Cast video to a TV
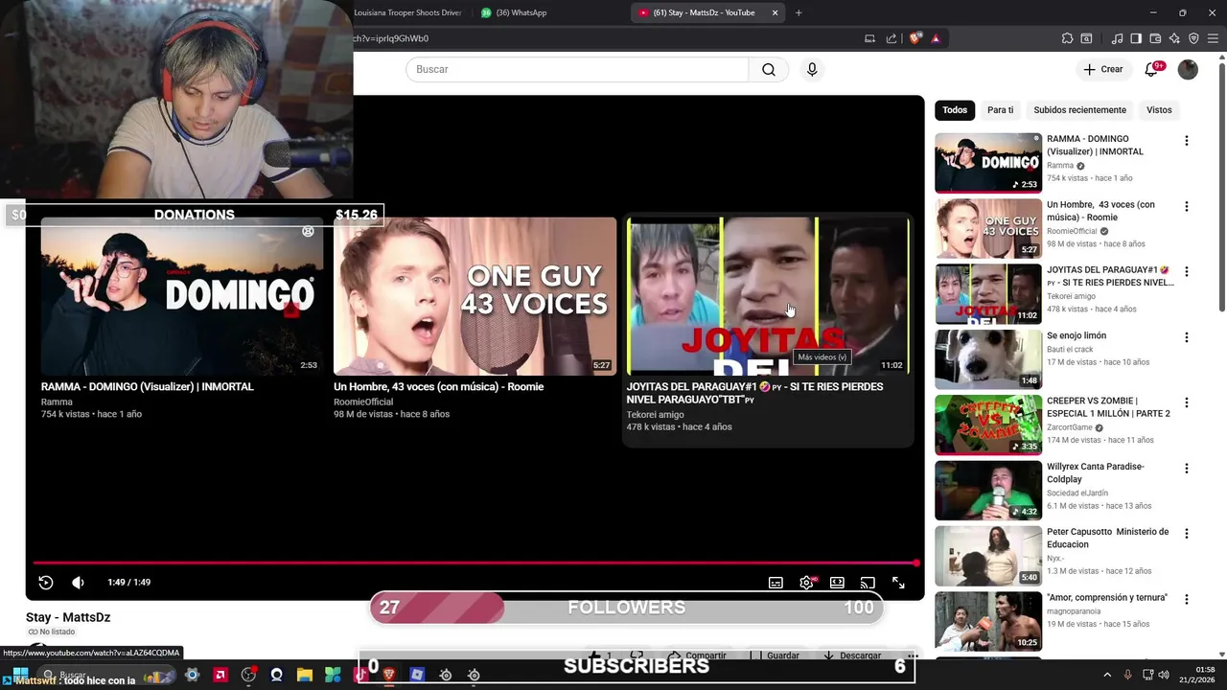The height and width of the screenshot is (690, 1227). [868, 583]
